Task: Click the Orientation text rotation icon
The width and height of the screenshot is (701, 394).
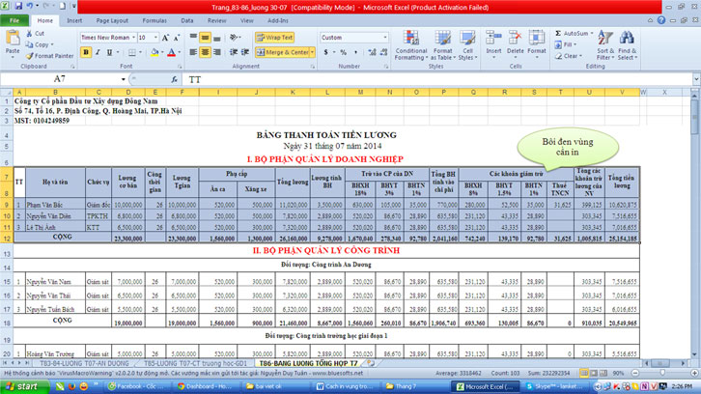Action: pyautogui.click(x=235, y=38)
